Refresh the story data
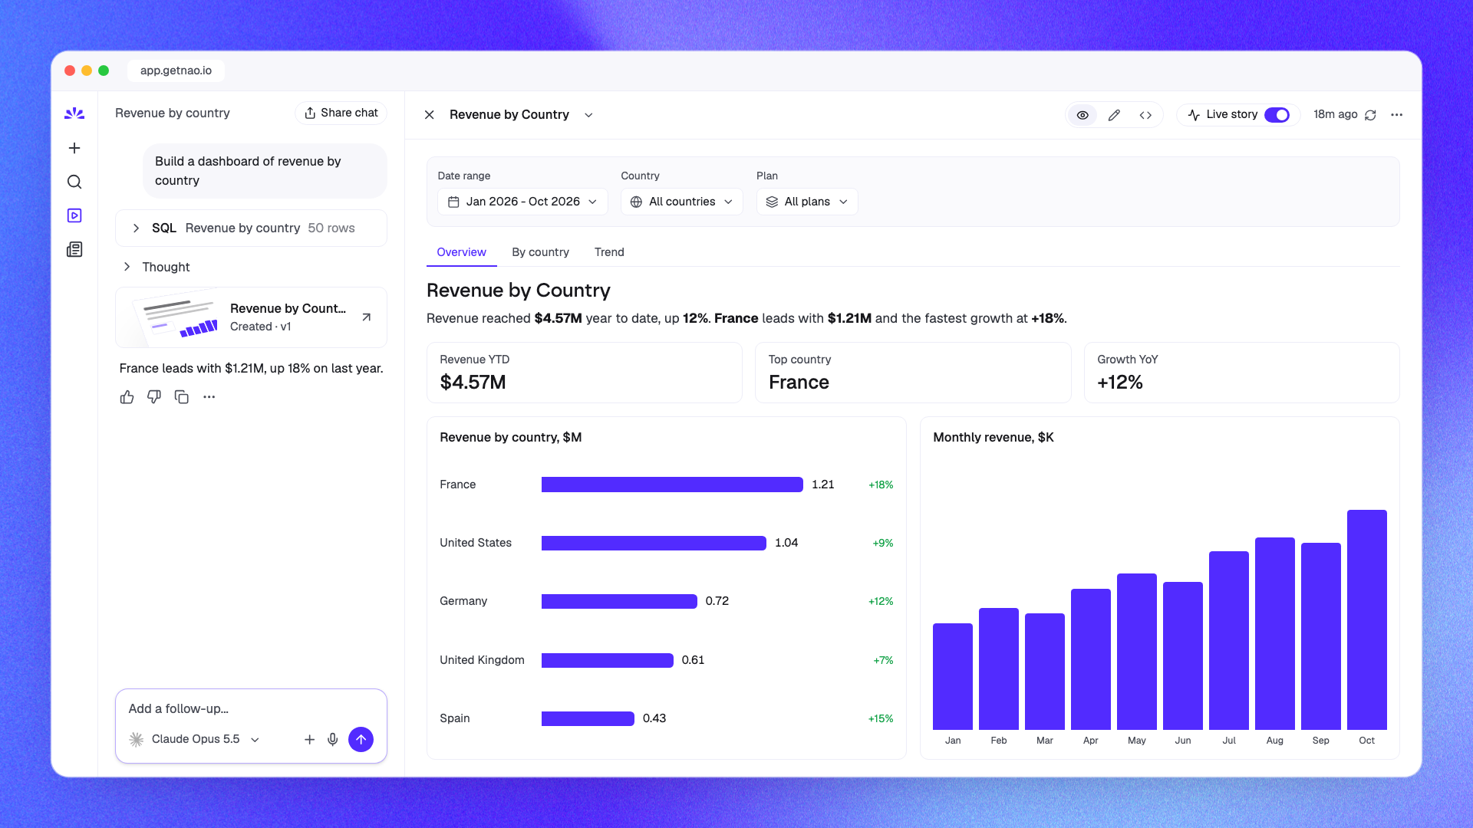 (1370, 115)
